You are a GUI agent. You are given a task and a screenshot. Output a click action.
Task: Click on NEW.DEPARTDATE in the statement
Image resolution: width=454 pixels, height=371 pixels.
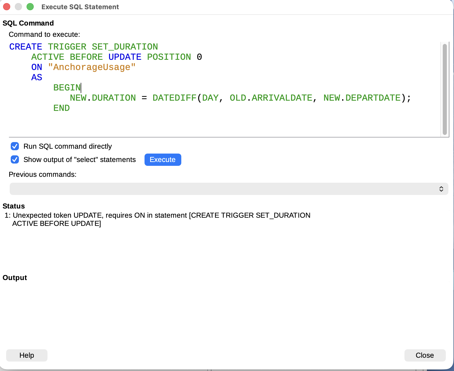(362, 98)
